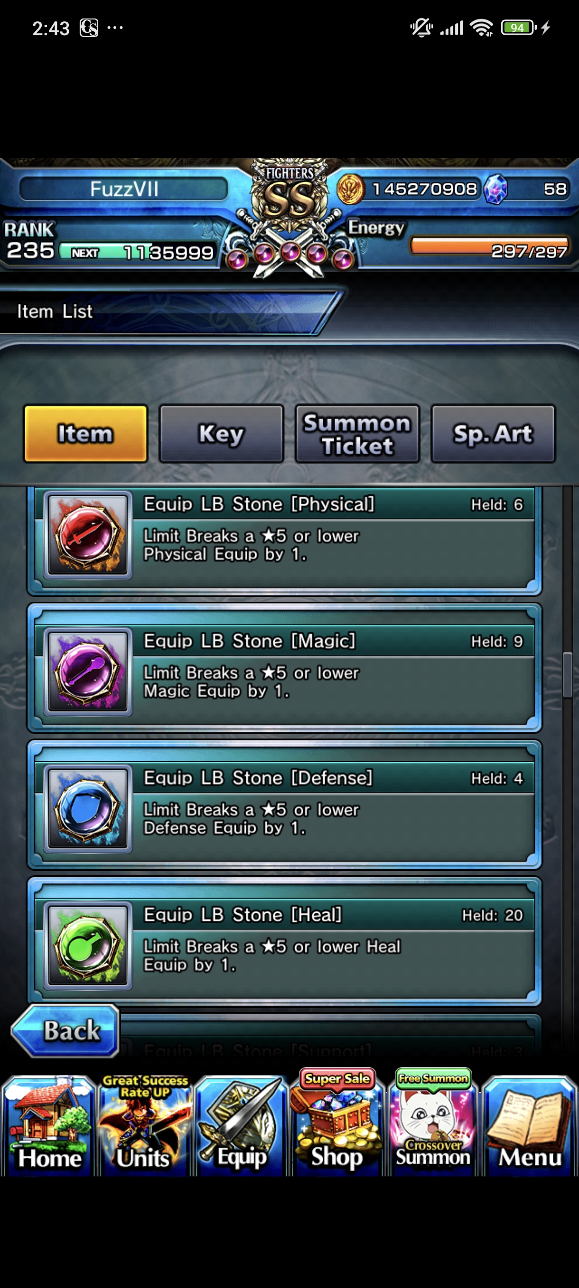Viewport: 579px width, 1288px height.
Task: Tap the purple Magic LB Stone icon
Action: [88, 672]
